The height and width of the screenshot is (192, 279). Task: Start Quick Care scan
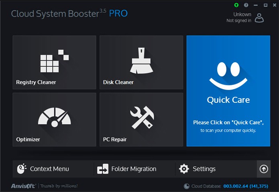[228, 91]
